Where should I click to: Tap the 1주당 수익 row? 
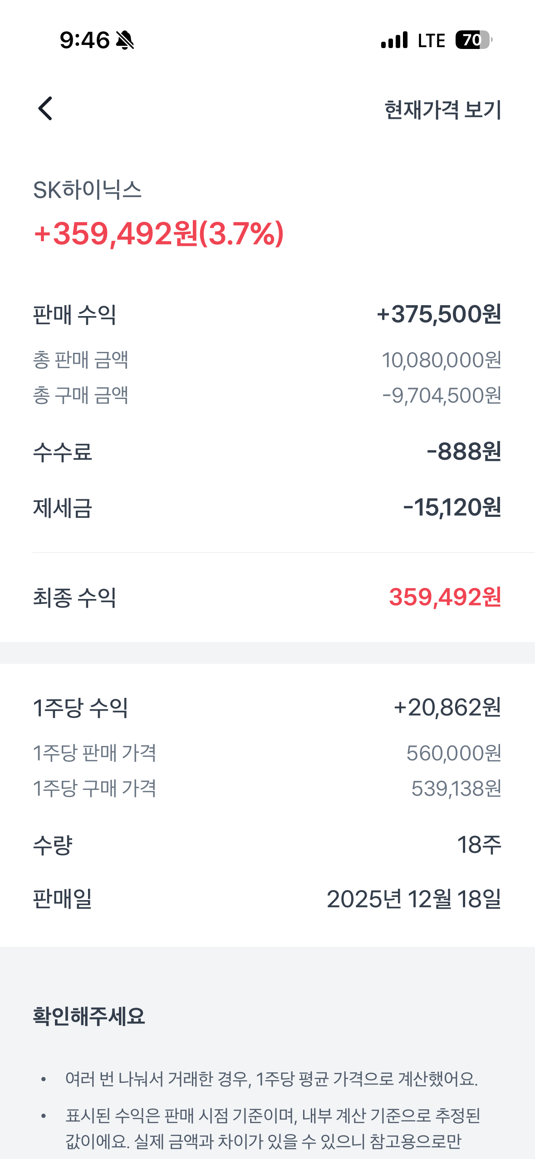coord(267,708)
